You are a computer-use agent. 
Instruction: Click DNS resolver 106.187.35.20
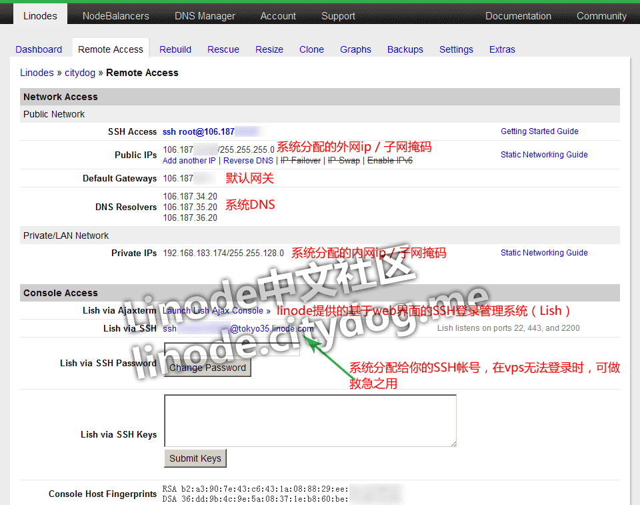point(190,207)
